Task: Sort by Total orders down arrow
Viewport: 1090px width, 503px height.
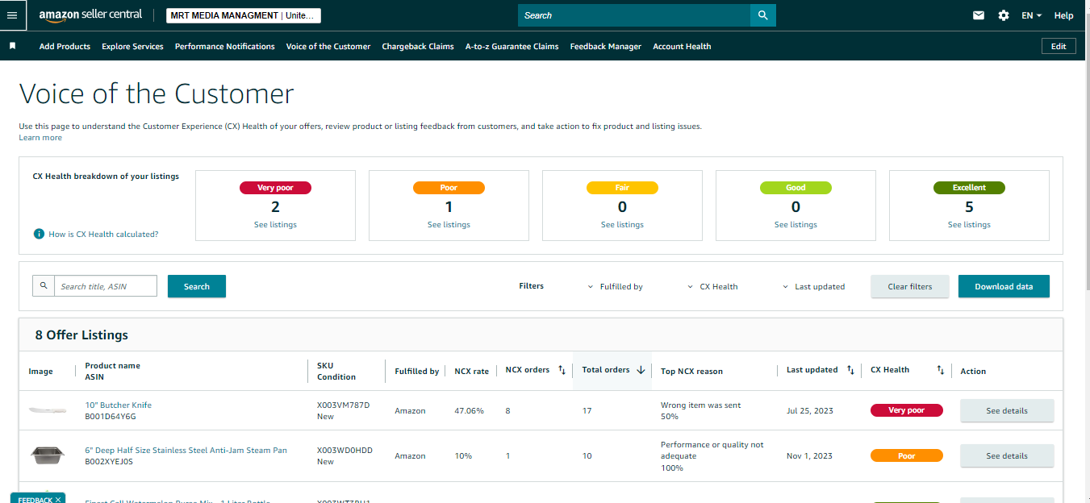Action: click(x=641, y=370)
